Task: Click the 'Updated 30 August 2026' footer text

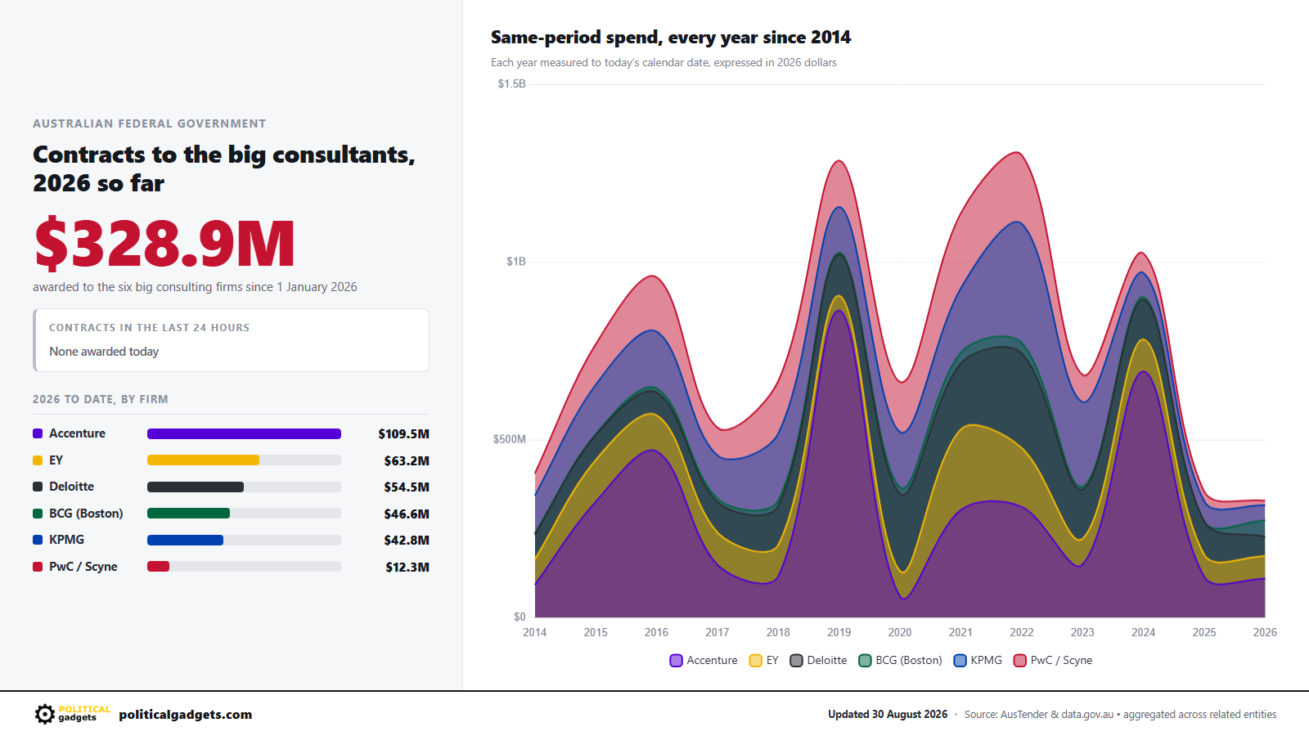Action: [888, 715]
